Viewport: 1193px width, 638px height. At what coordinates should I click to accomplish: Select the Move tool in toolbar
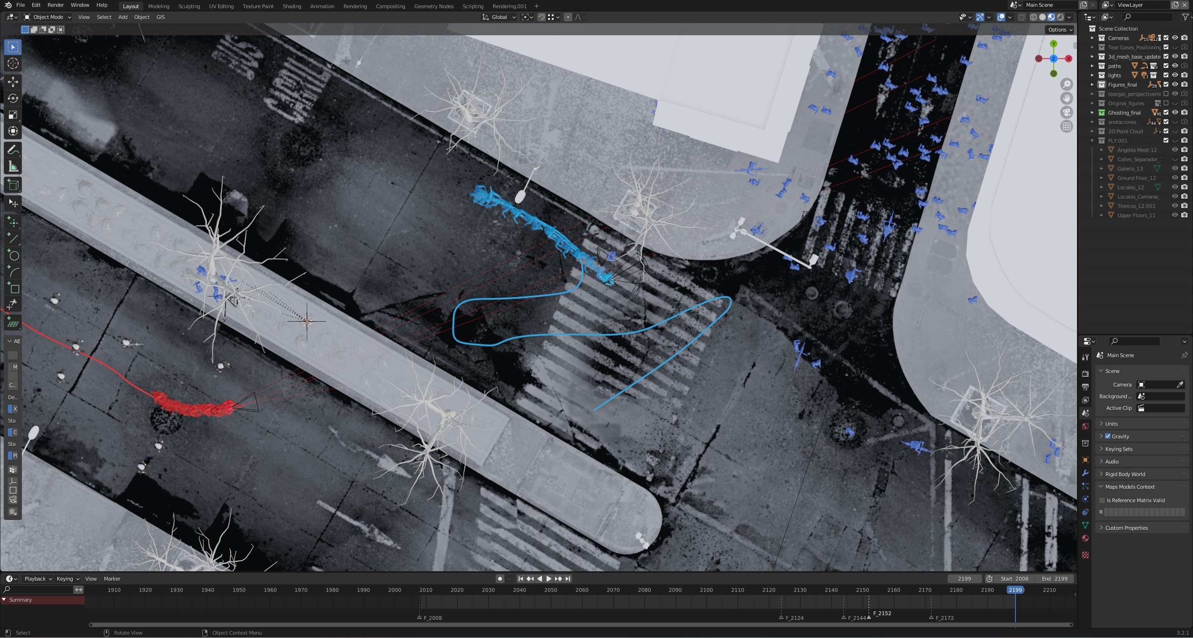13,82
